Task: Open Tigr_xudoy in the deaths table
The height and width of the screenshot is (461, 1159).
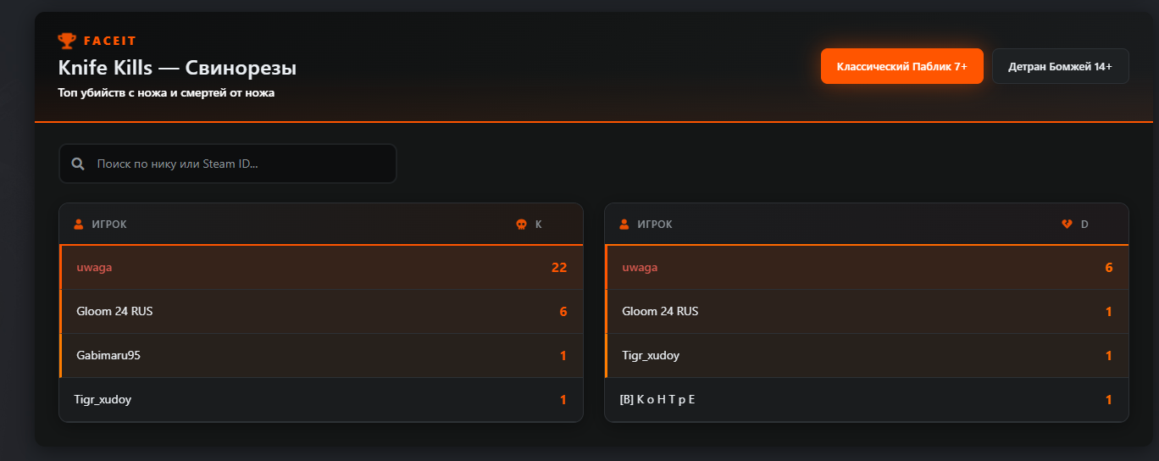Action: [651, 356]
